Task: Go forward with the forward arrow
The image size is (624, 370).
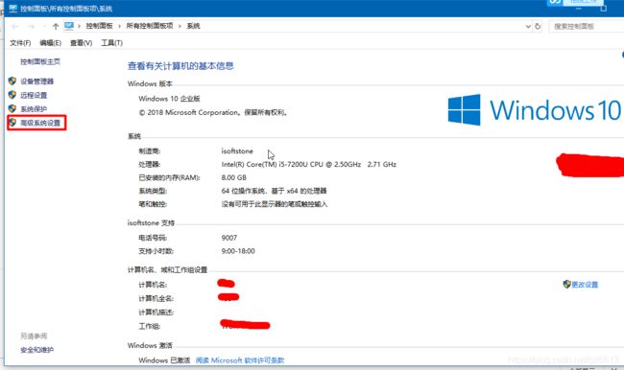Action: (x=31, y=26)
